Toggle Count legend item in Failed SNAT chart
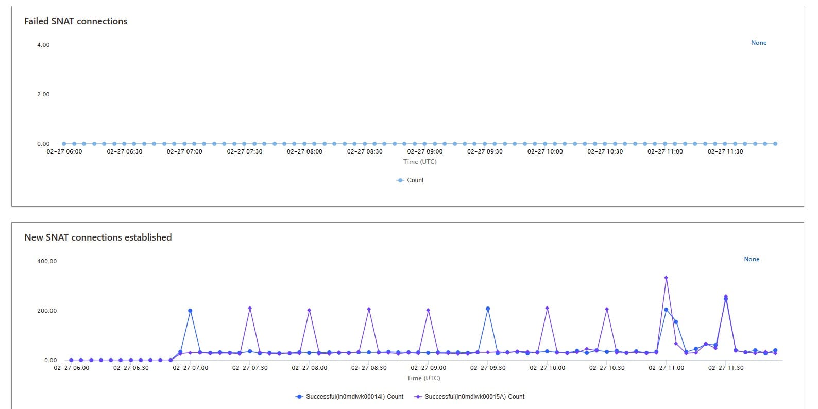 (x=410, y=180)
